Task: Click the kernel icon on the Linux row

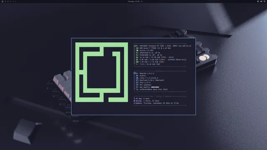Action: click(137, 78)
